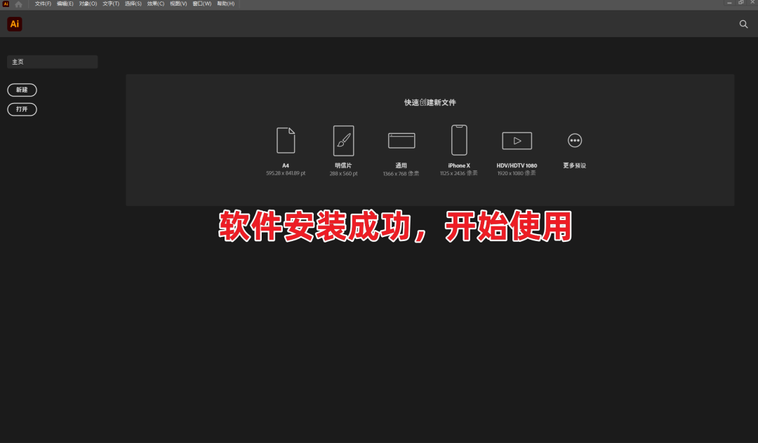The width and height of the screenshot is (758, 443).
Task: Click the 595.28 x 841.89 pt size text
Action: pos(286,173)
